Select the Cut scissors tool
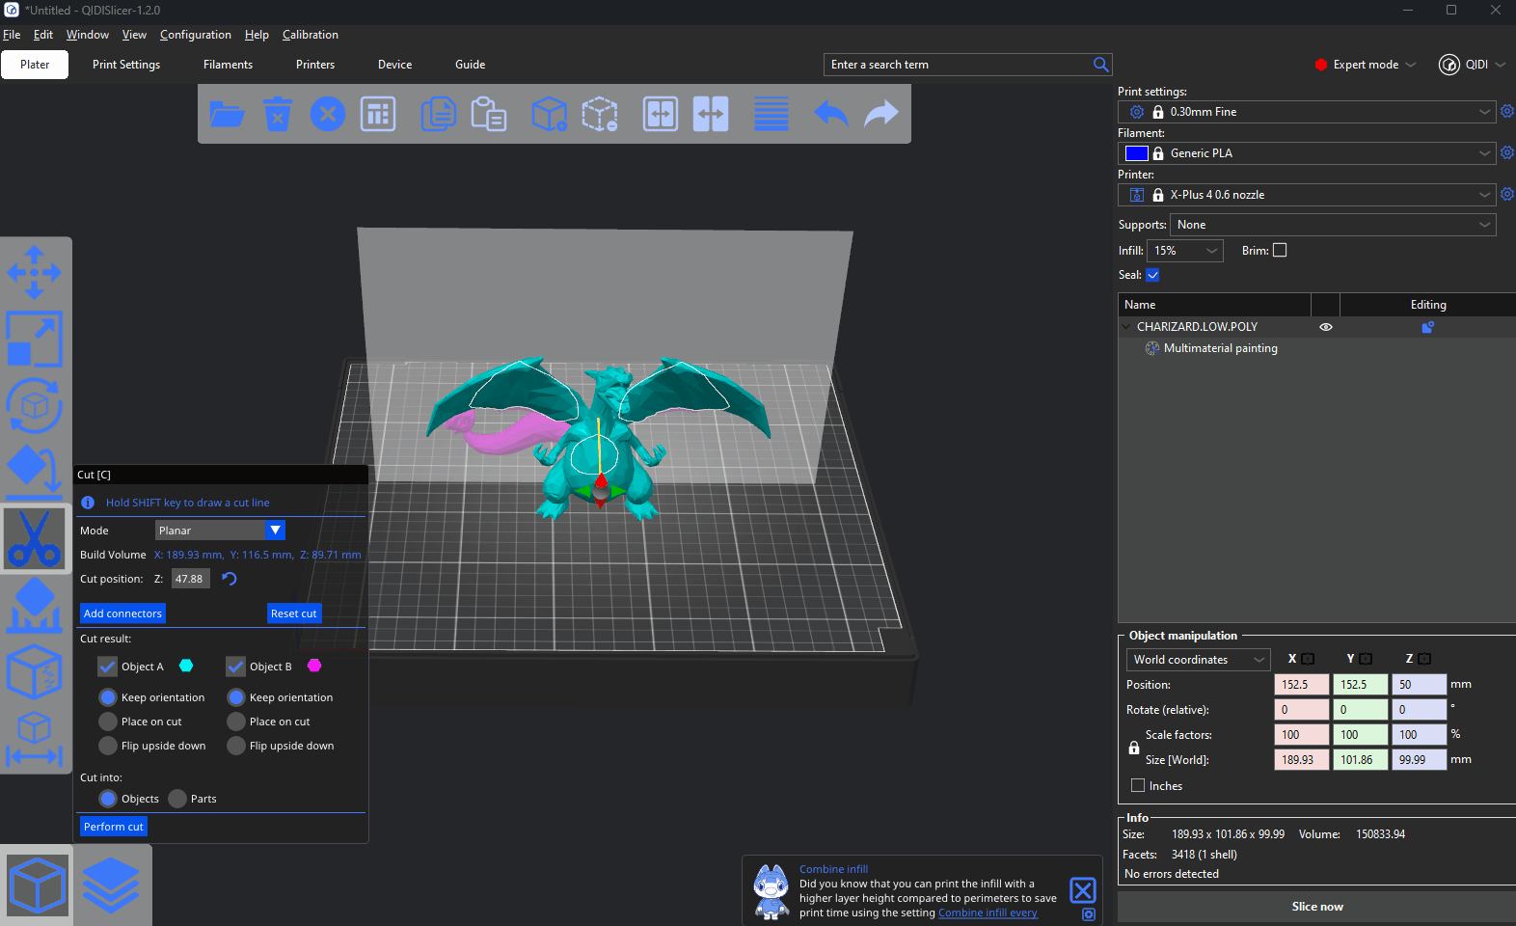Screen dimensions: 1516x926 coord(35,538)
